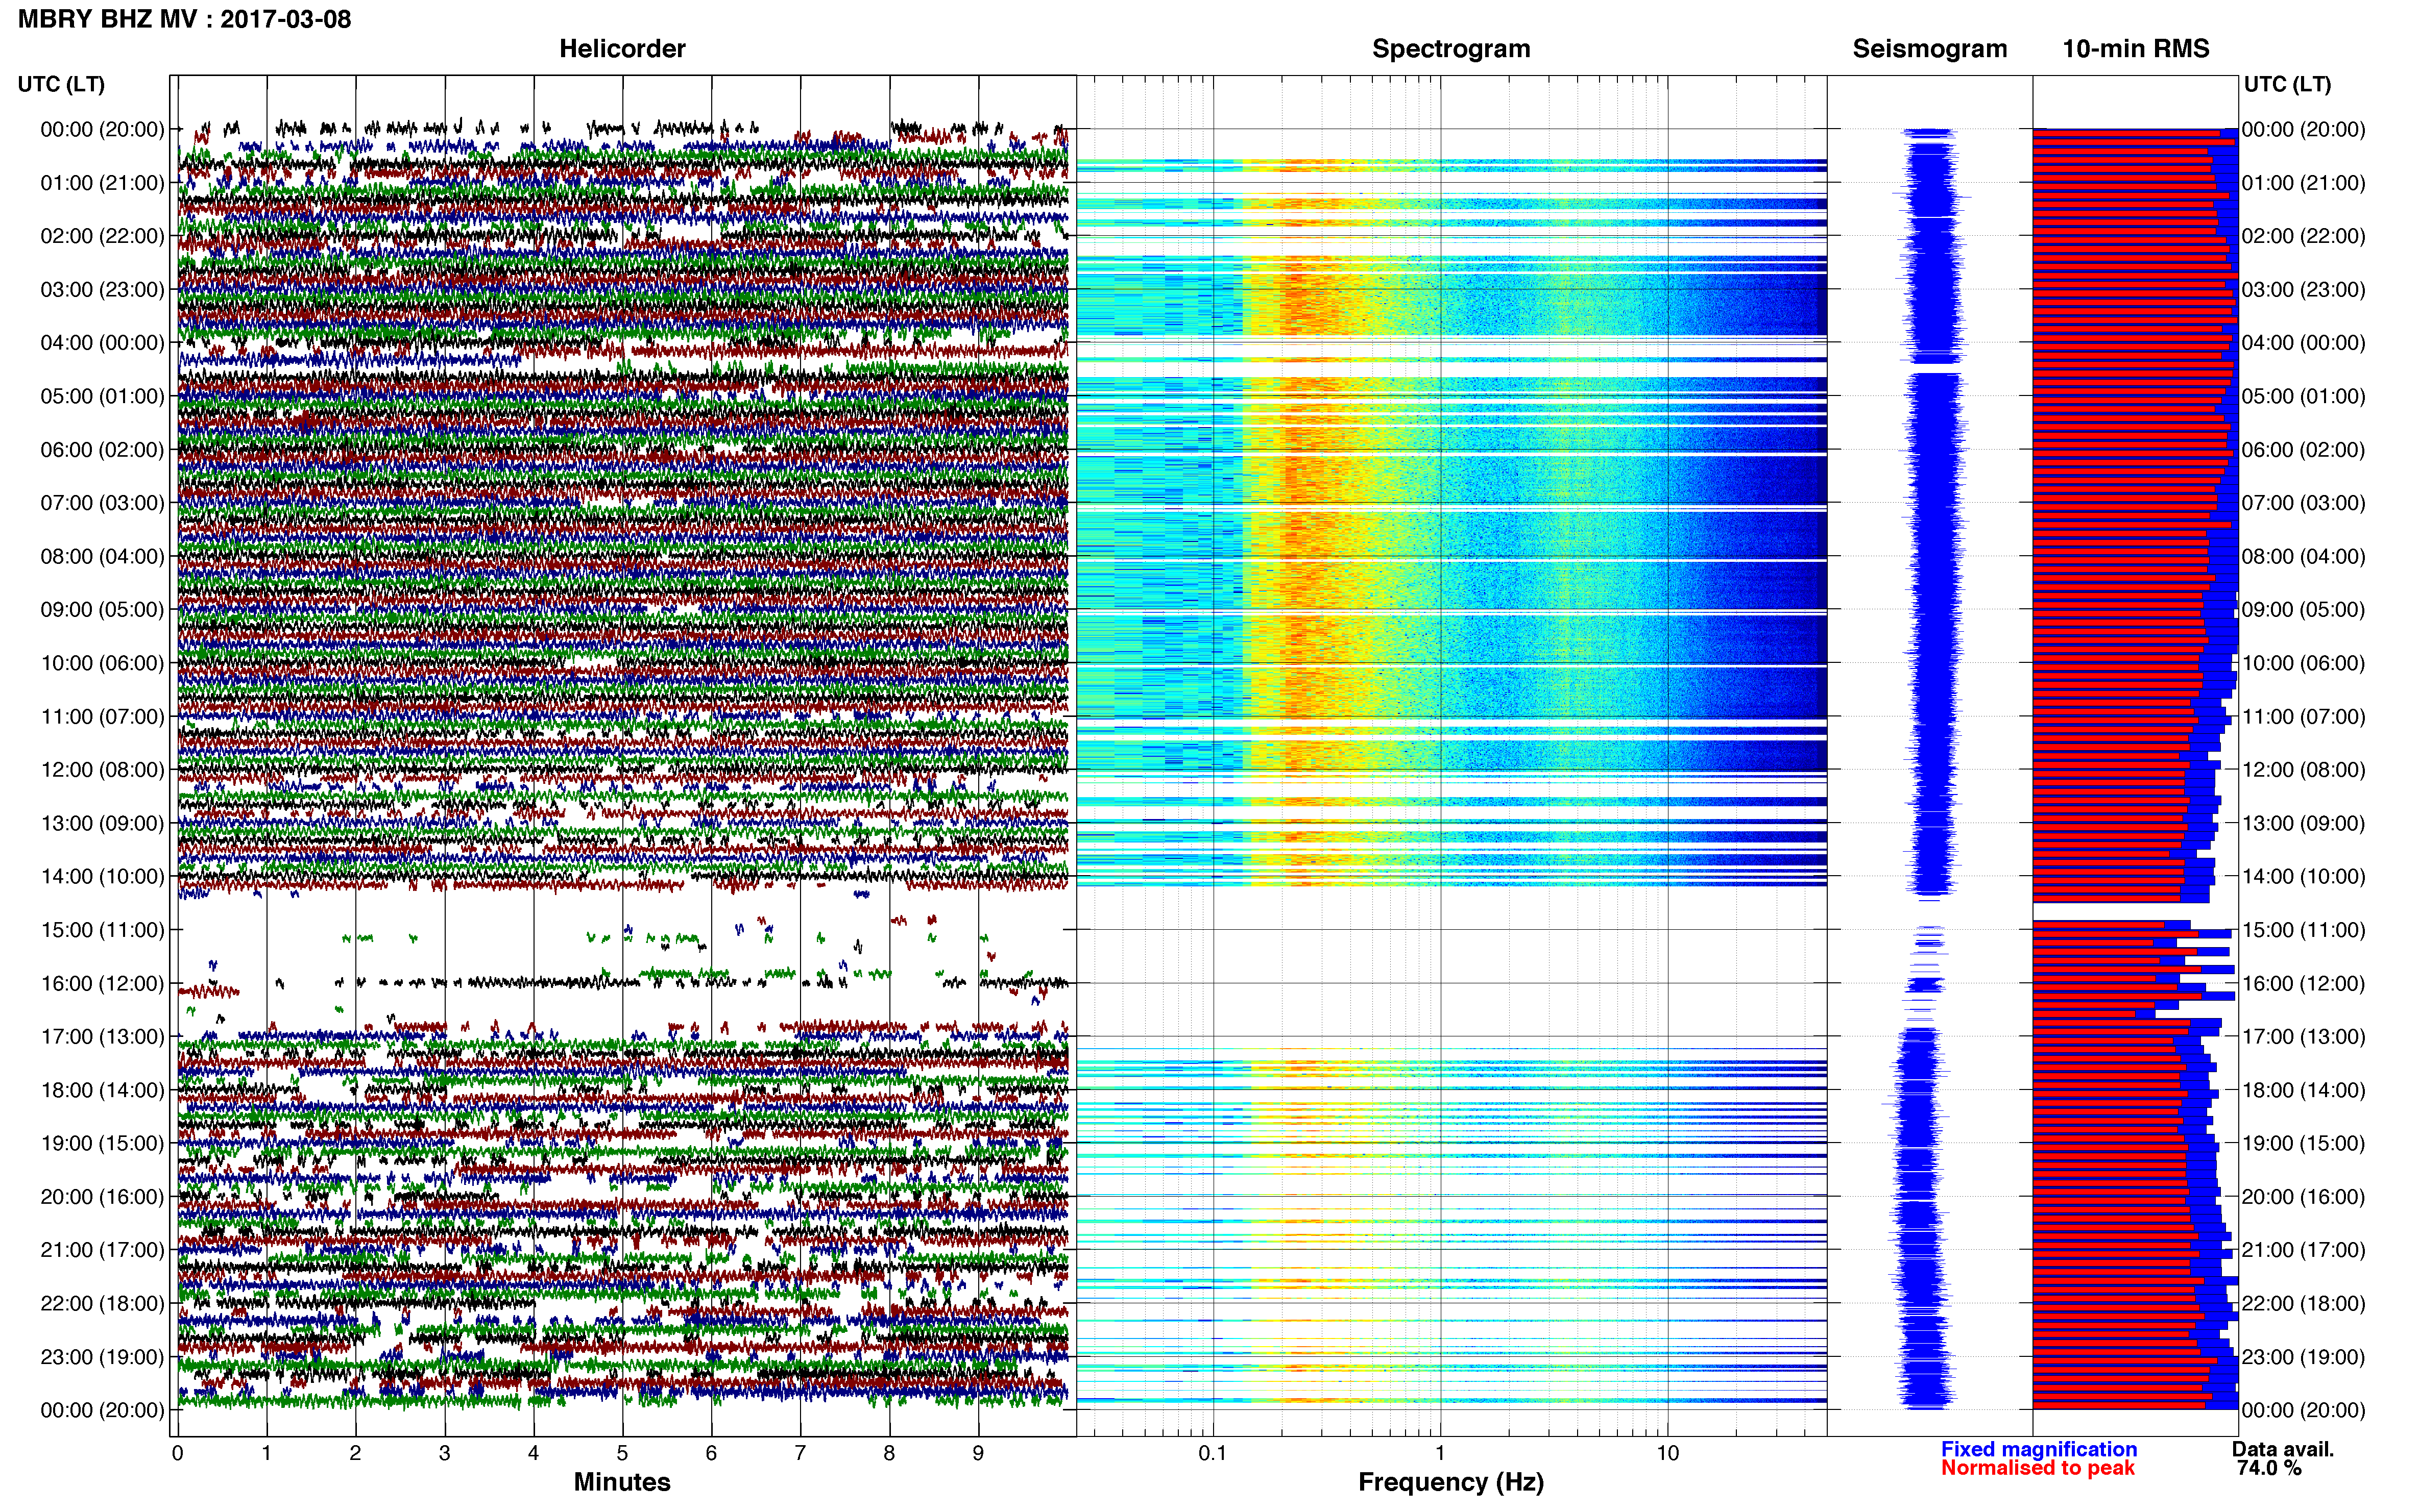Click the 'Data avail.' label
This screenshot has width=2420, height=1512.
[2283, 1449]
